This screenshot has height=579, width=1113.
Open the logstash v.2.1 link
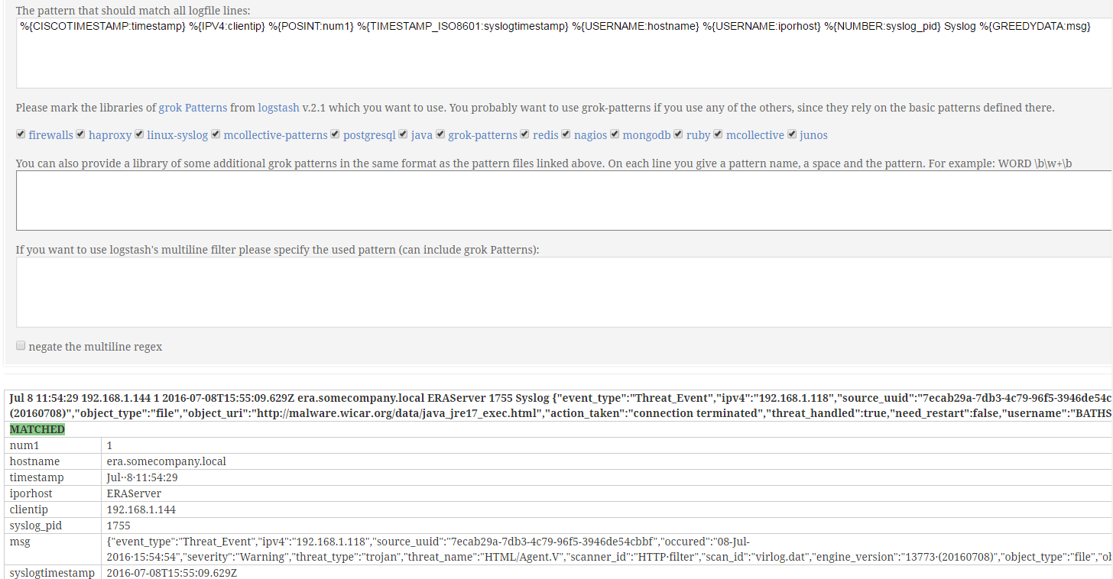tap(278, 107)
